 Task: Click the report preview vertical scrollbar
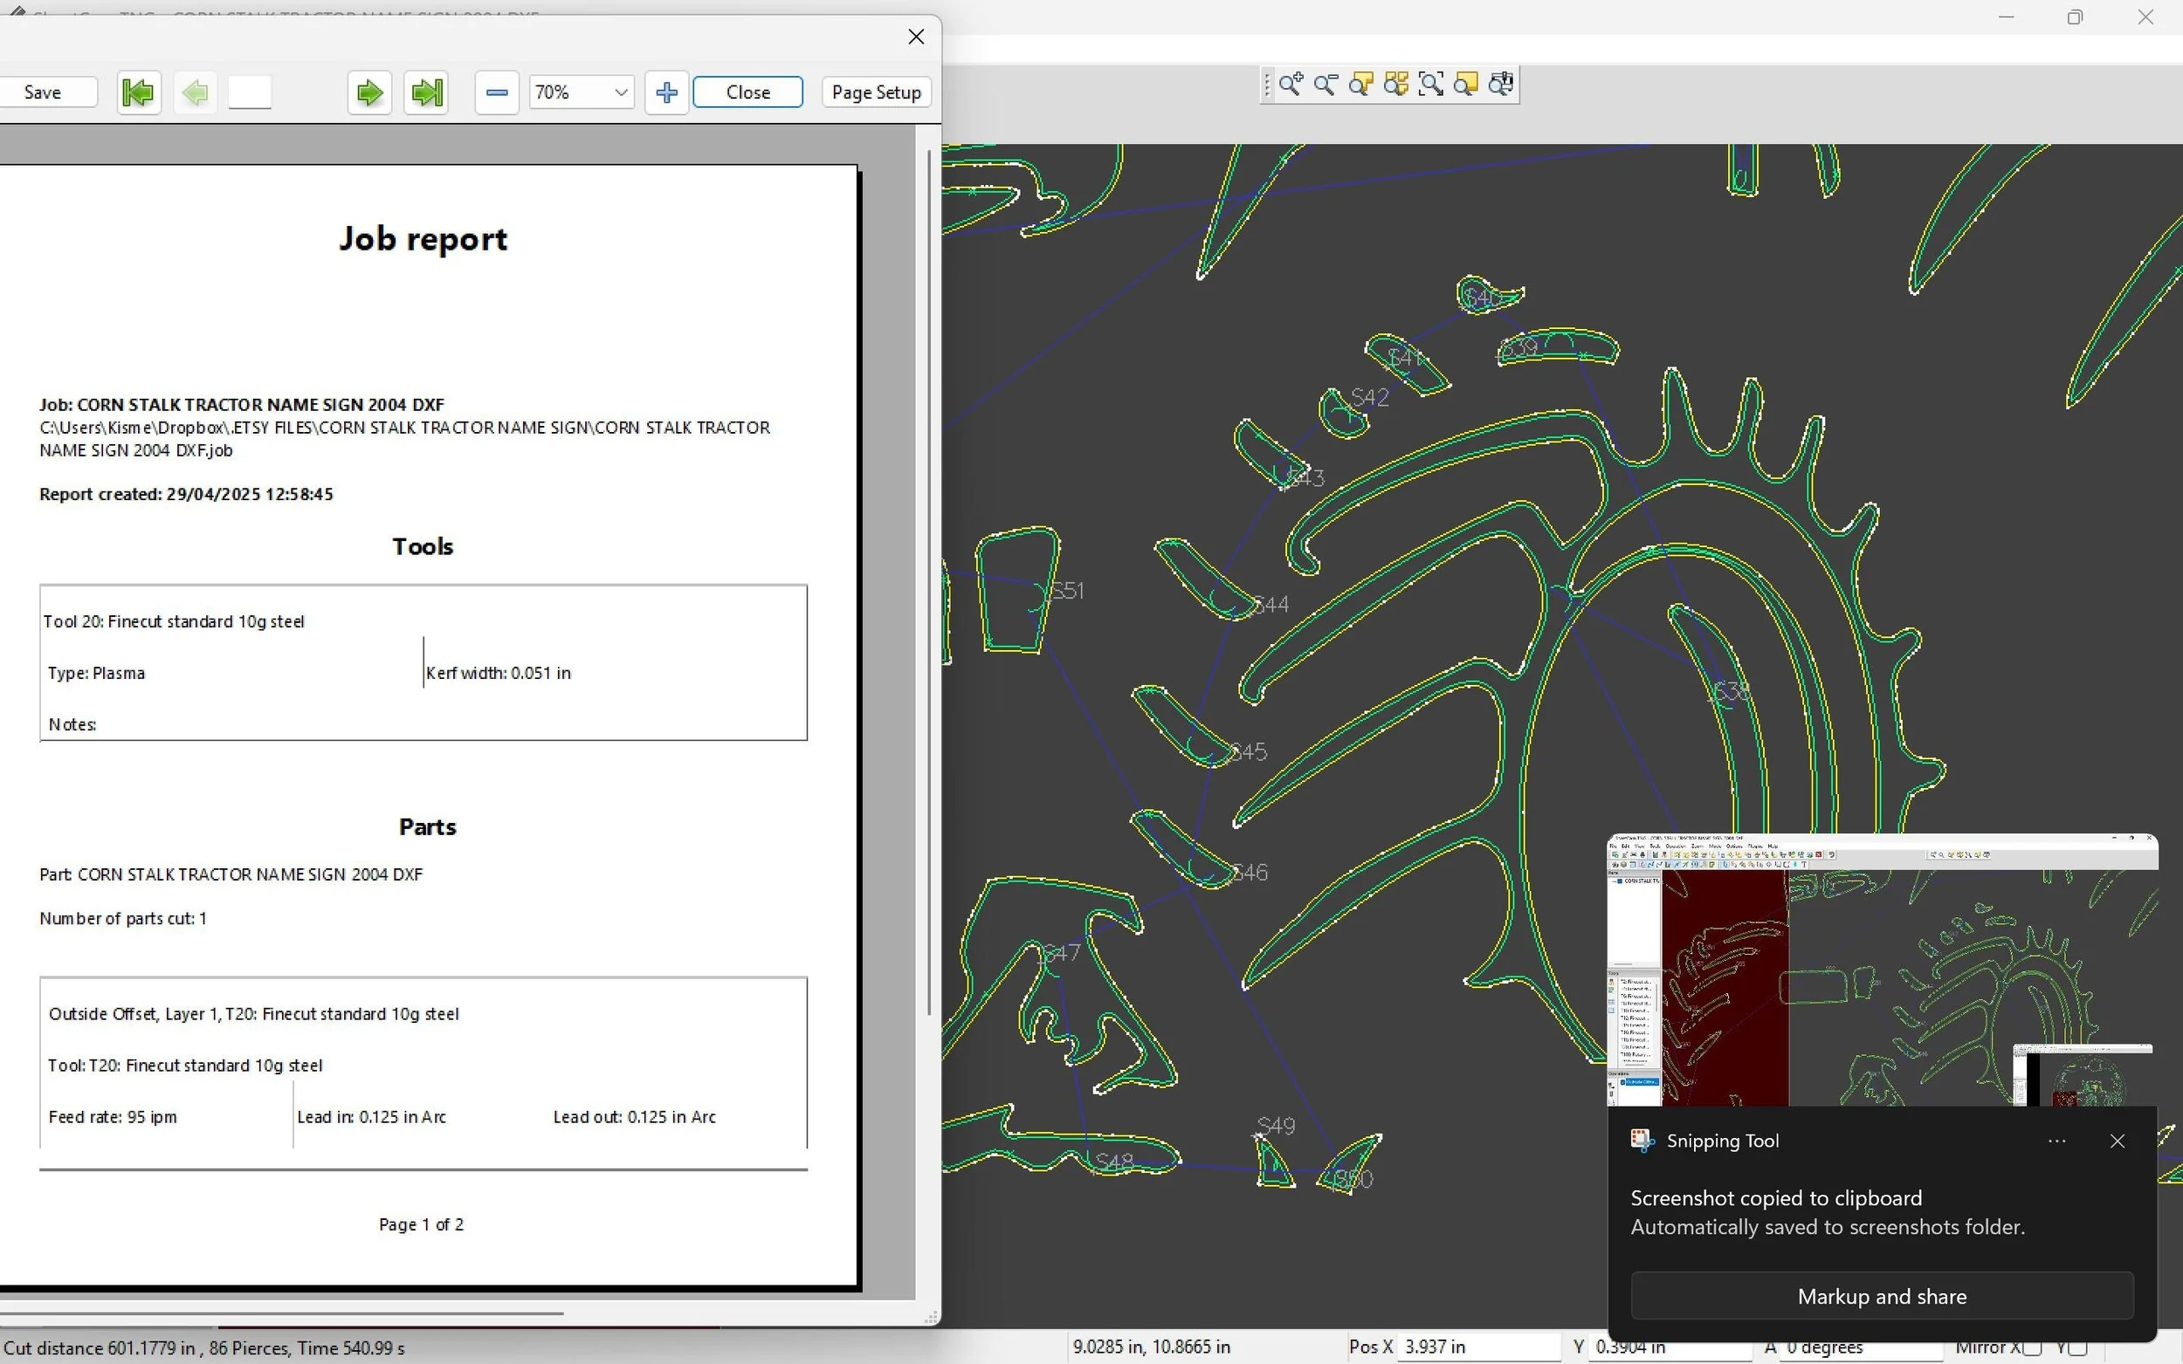(x=928, y=578)
